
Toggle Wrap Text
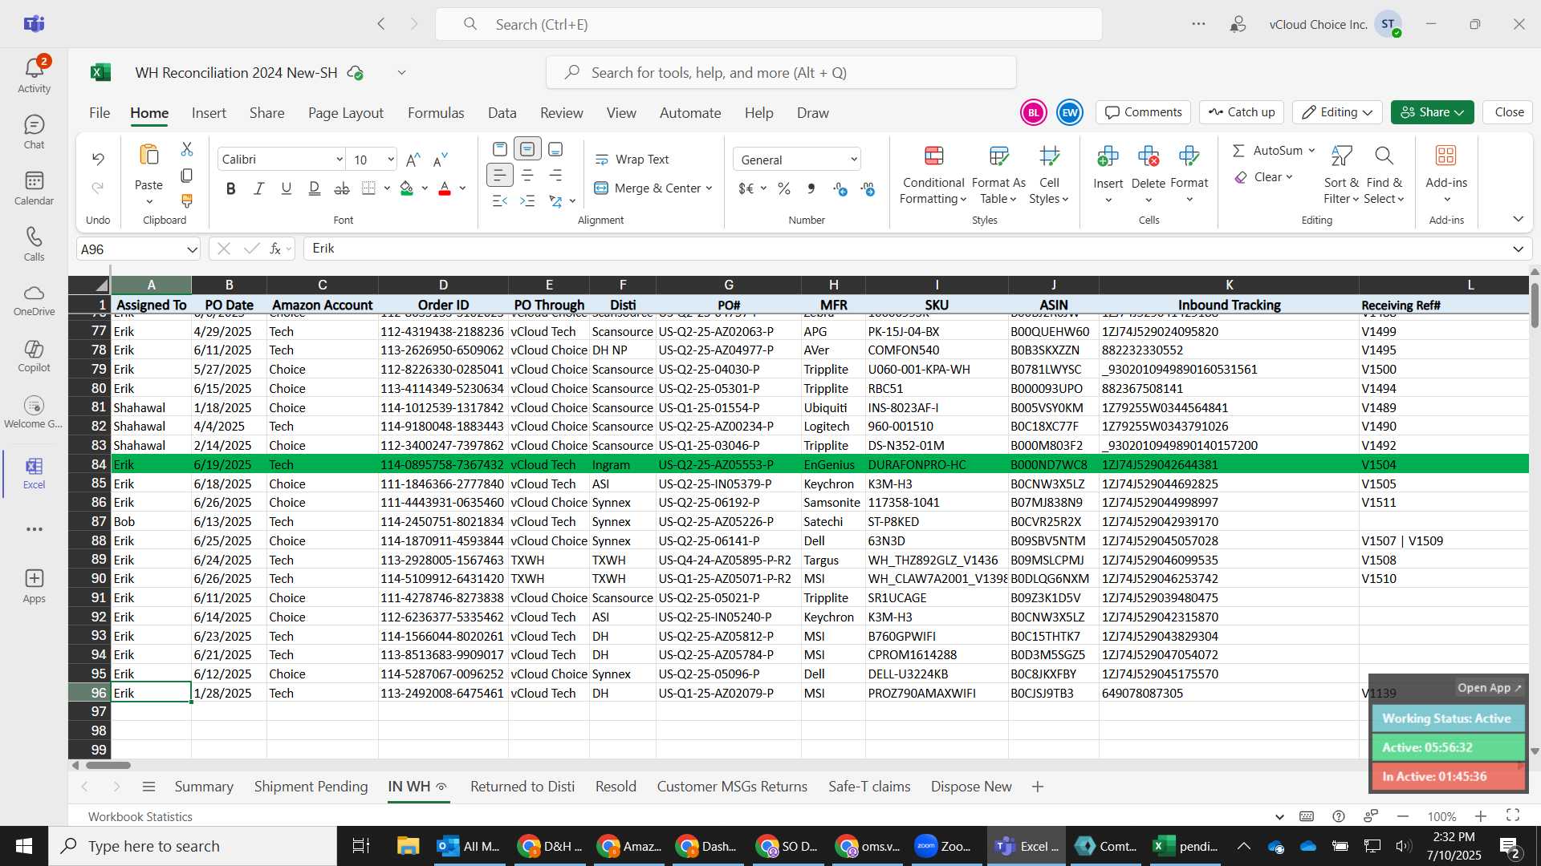[632, 160]
